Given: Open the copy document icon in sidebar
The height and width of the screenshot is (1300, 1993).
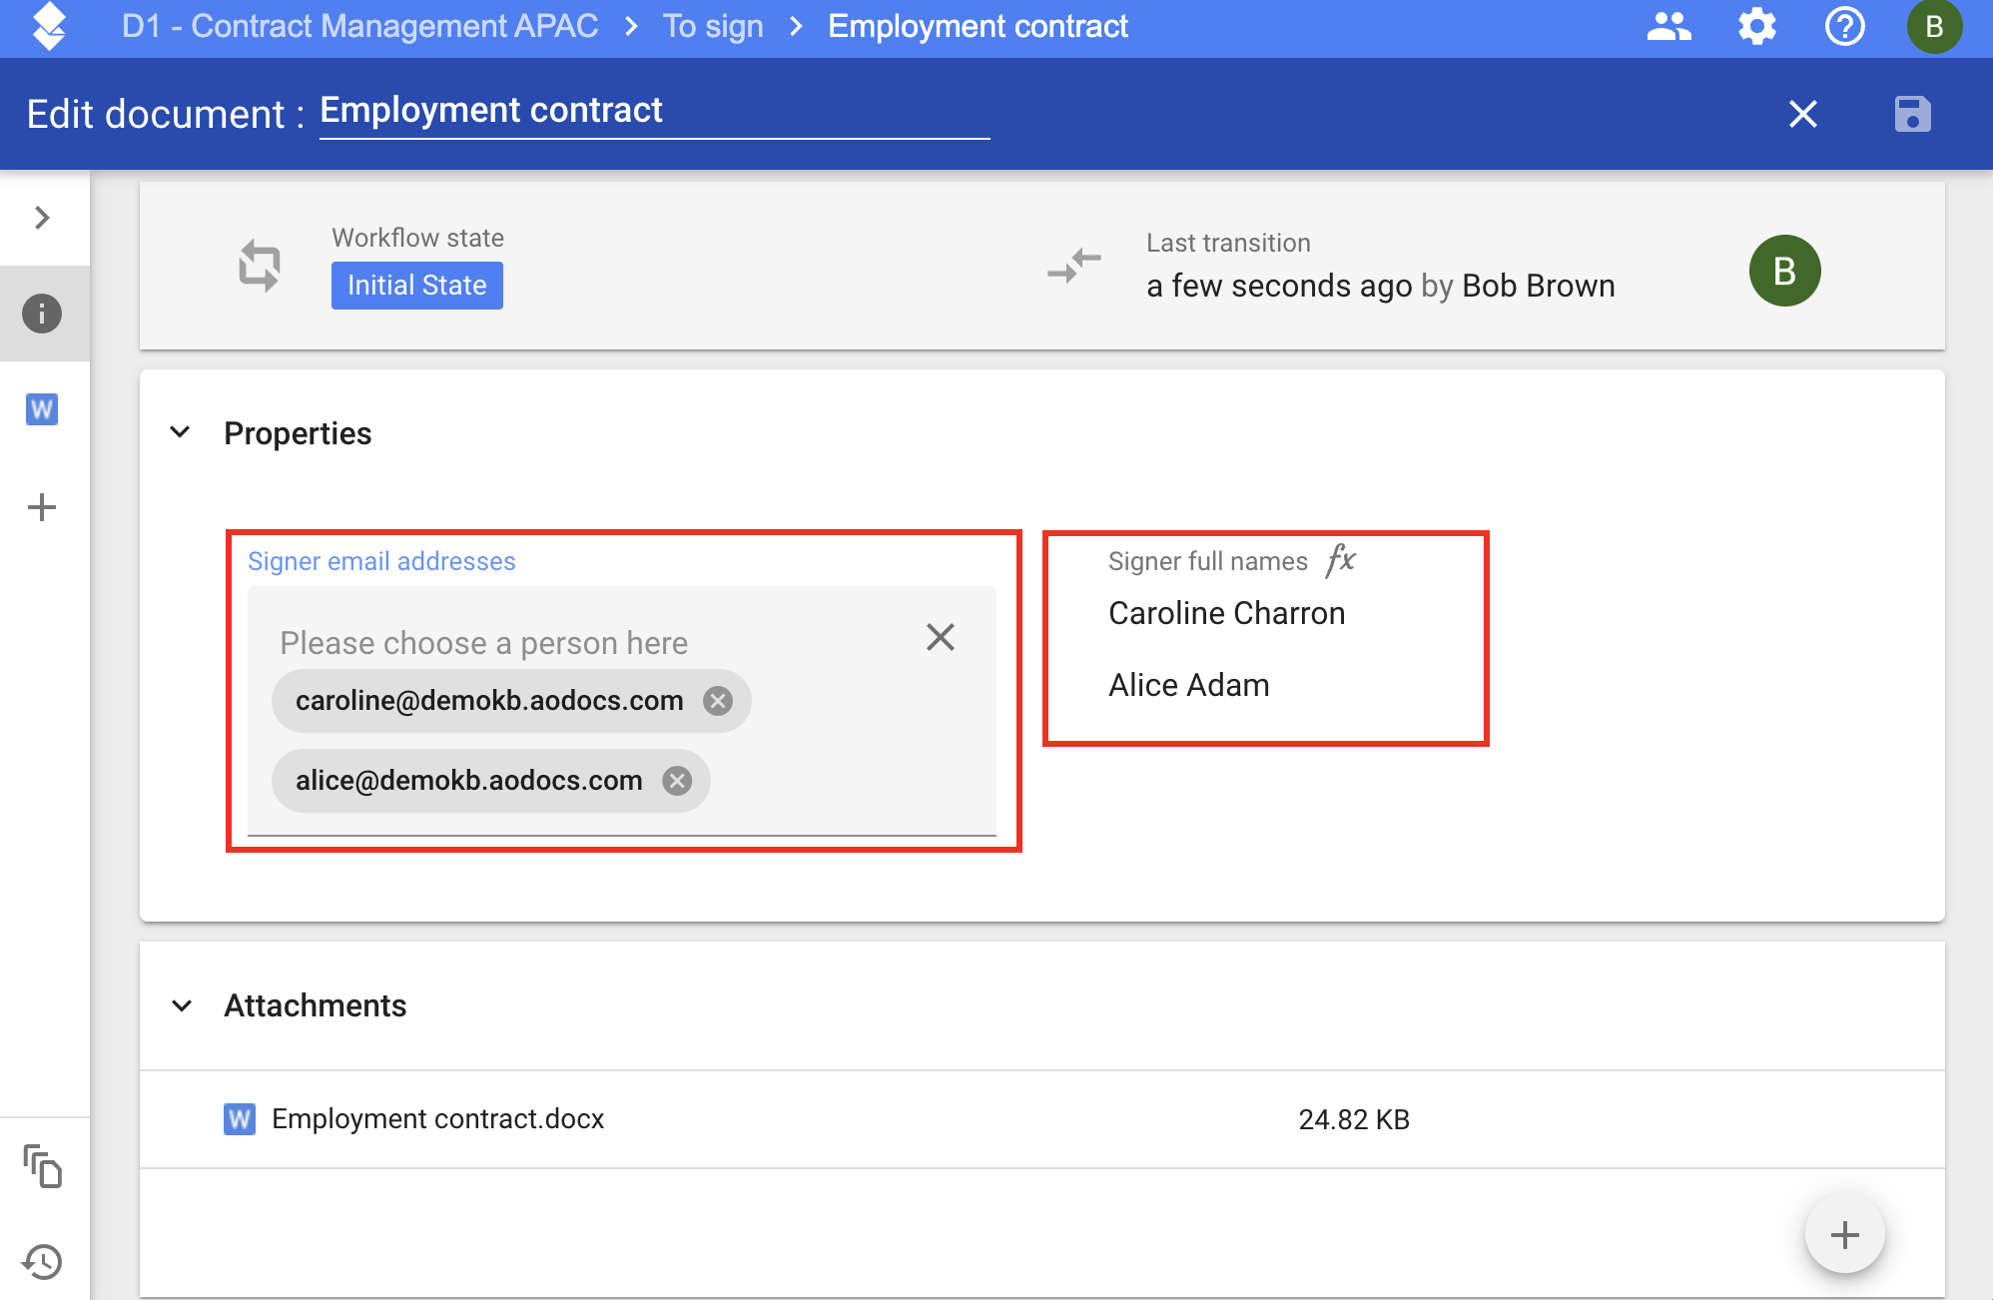Looking at the screenshot, I should click(x=42, y=1166).
